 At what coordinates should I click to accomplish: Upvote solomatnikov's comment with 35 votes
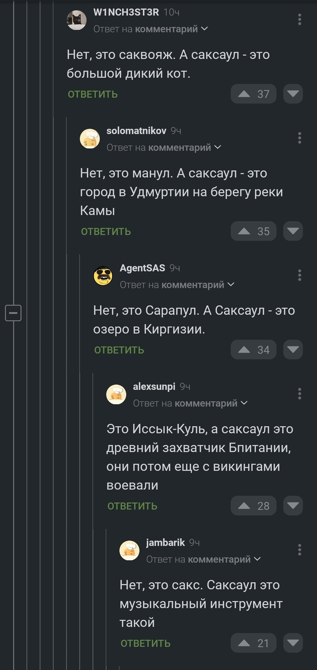pyautogui.click(x=245, y=231)
